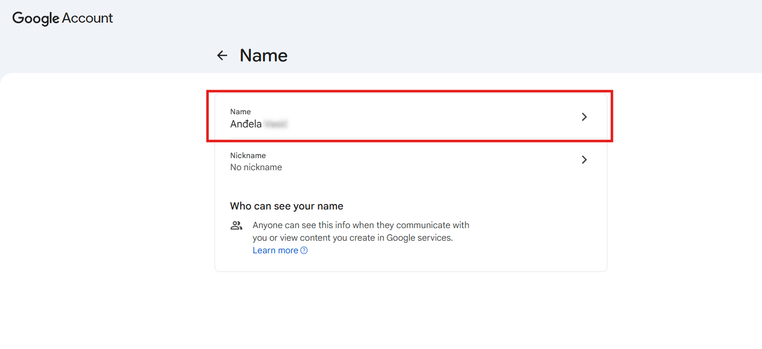Select the No nickname text

pos(256,167)
